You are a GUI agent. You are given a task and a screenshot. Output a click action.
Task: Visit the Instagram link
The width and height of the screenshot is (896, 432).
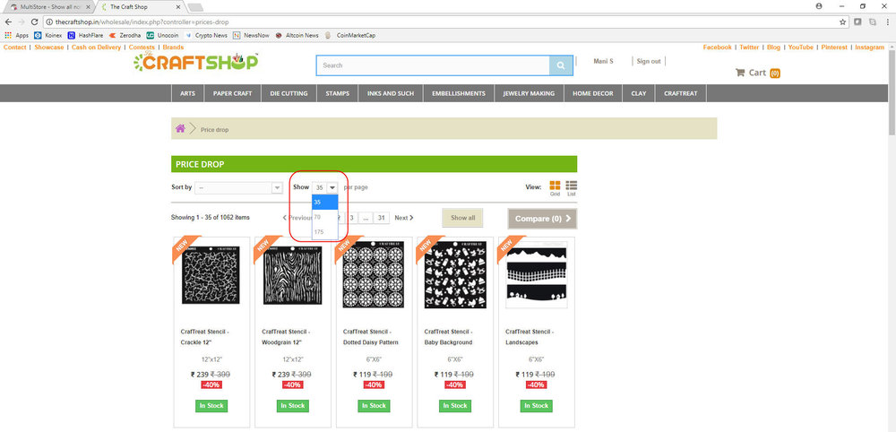[x=870, y=48]
